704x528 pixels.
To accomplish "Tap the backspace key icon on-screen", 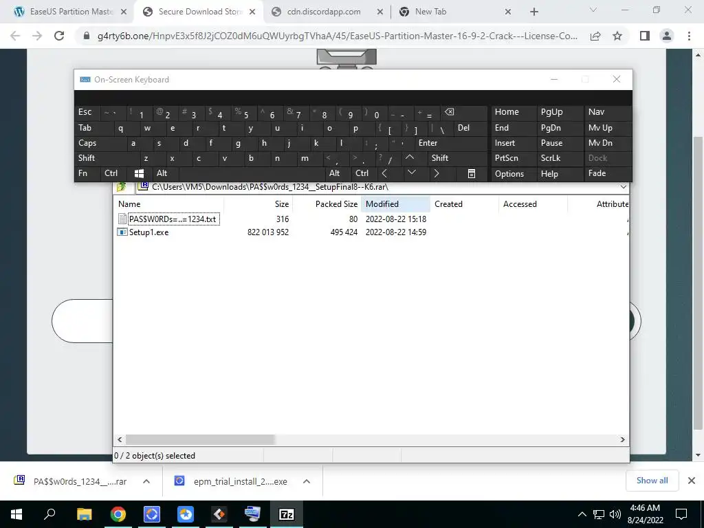I will point(463,112).
